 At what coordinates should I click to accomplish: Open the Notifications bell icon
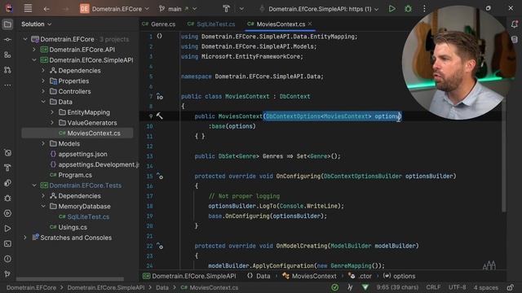pos(515,24)
